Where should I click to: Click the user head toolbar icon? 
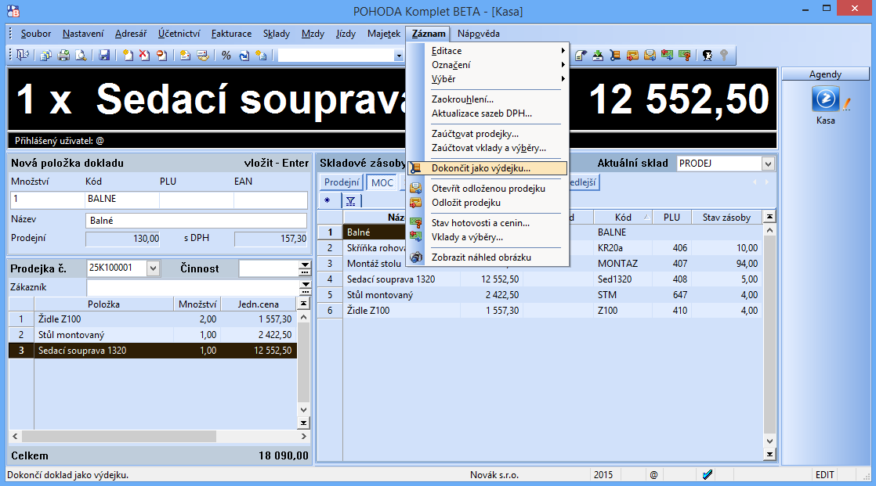pyautogui.click(x=708, y=56)
